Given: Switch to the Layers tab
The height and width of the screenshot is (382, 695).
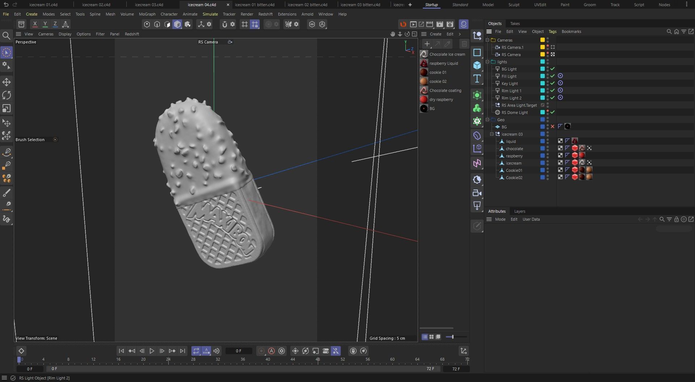Looking at the screenshot, I should (x=519, y=211).
